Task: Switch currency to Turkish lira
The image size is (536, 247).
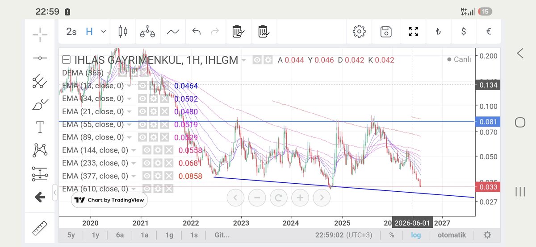Action: pos(438,32)
